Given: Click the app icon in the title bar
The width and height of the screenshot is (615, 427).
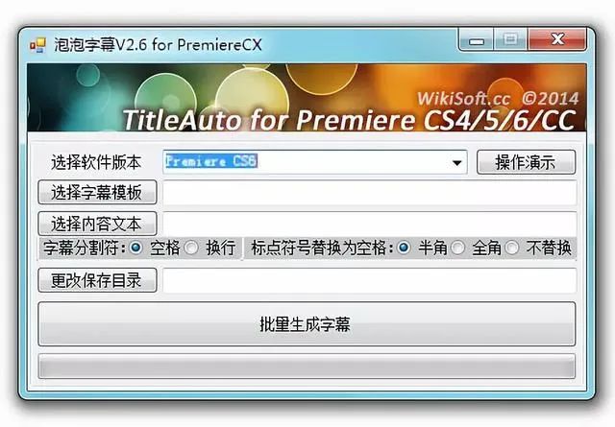Looking at the screenshot, I should [38, 45].
